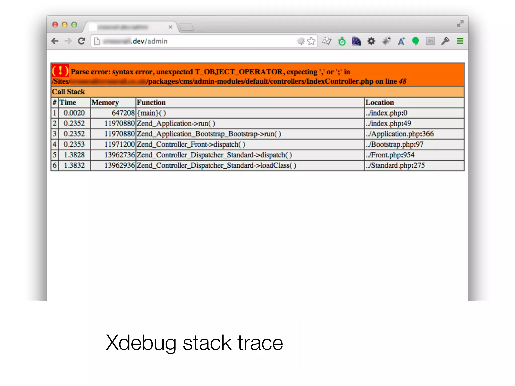
Task: Click memory value 11971200
Action: (x=120, y=144)
